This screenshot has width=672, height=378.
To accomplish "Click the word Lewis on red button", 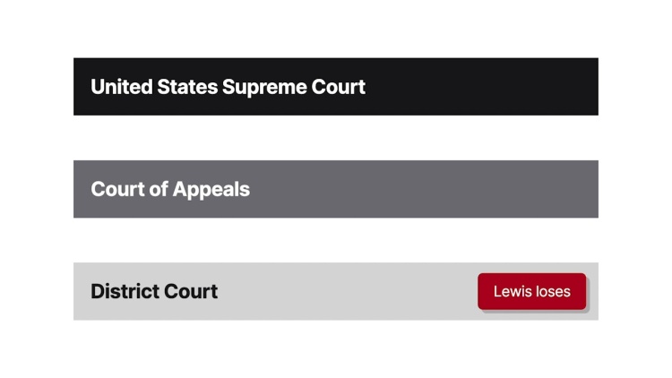I will [511, 291].
